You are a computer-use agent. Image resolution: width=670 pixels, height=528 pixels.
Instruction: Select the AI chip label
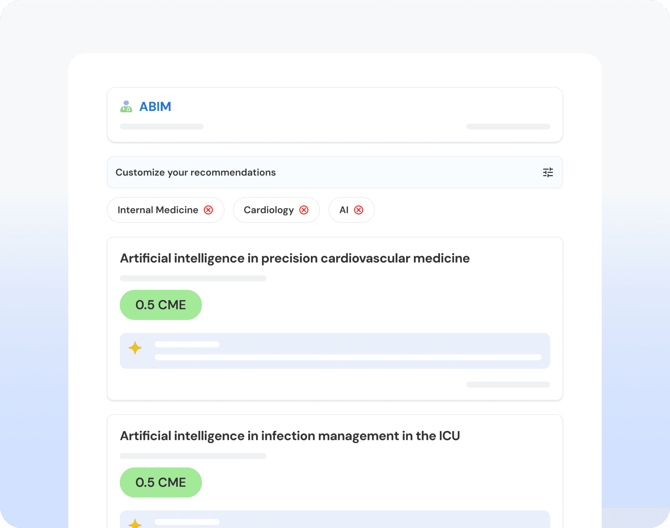[344, 210]
